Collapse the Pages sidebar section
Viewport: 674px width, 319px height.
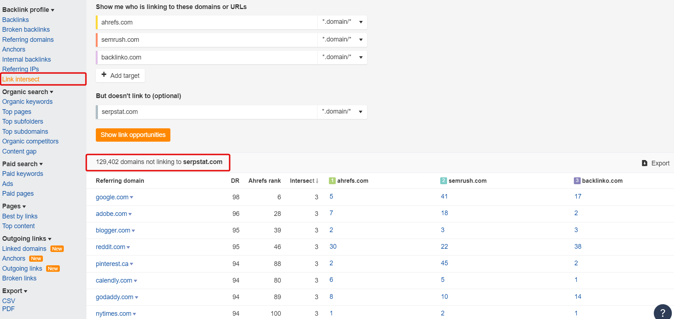14,206
